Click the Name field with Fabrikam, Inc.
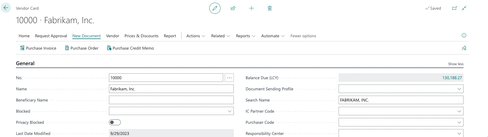Screen dimensions: 488x137 (171, 89)
